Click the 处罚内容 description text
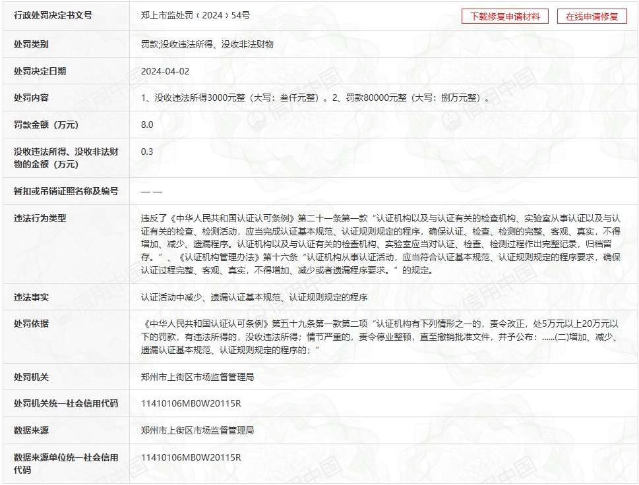This screenshot has width=639, height=485. pyautogui.click(x=315, y=98)
